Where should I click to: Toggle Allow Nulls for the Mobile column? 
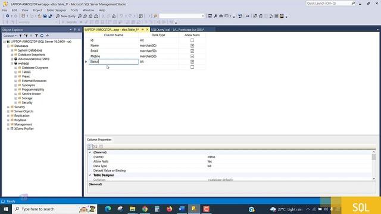[192, 56]
